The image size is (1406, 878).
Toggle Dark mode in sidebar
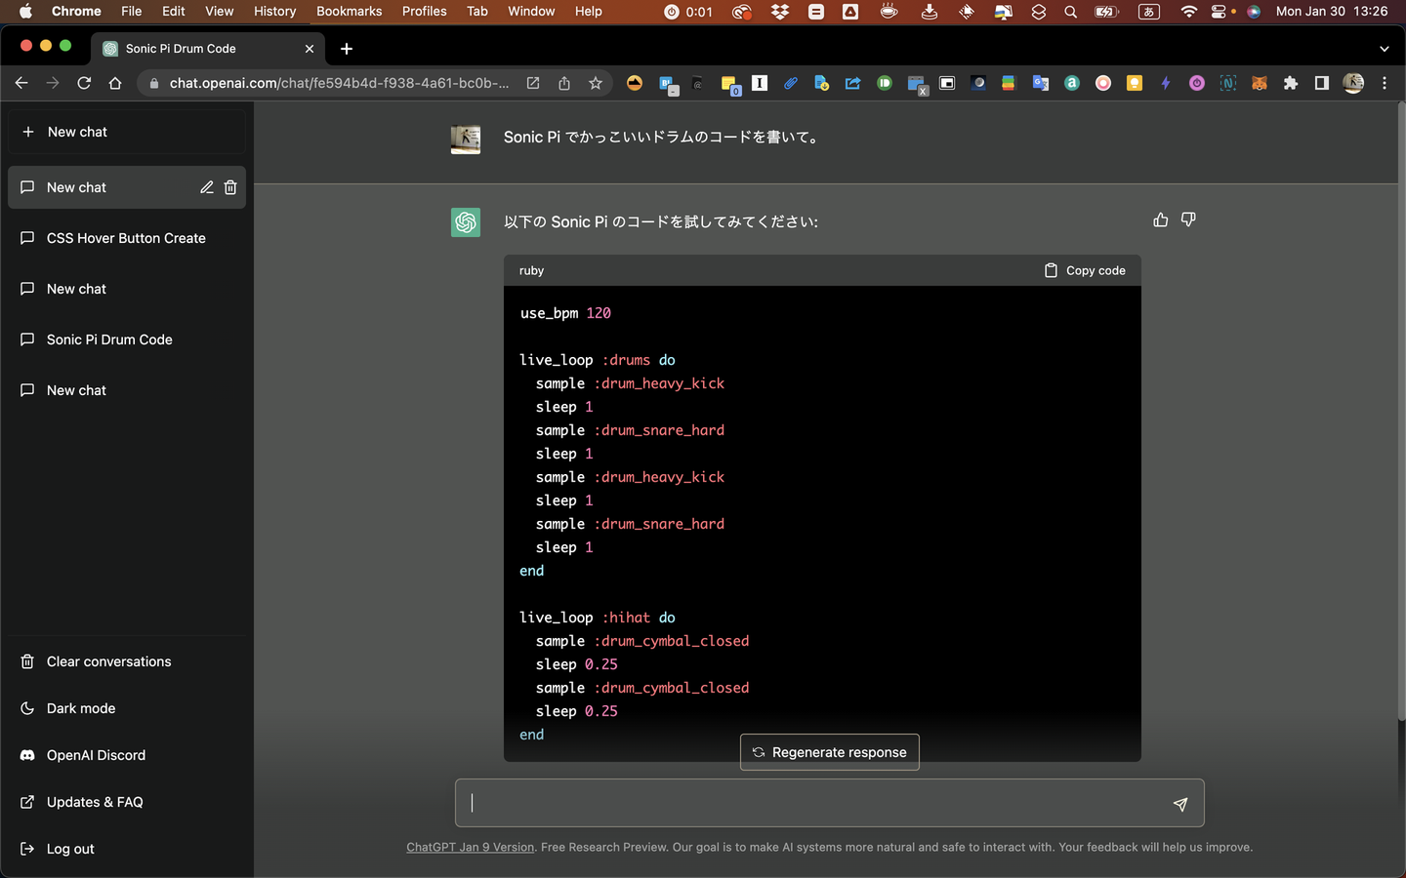(81, 708)
